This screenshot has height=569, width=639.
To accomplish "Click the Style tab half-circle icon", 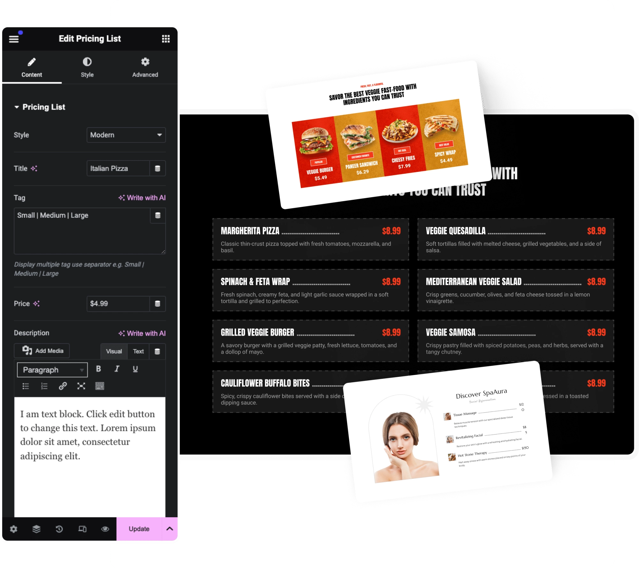I will tap(87, 62).
